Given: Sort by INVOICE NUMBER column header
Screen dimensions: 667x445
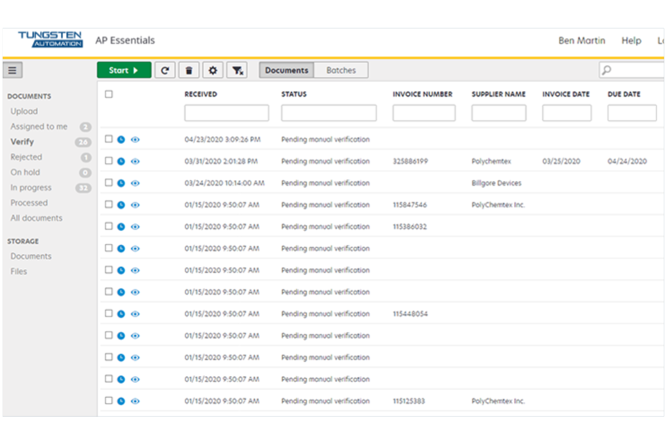Looking at the screenshot, I should coord(422,94).
